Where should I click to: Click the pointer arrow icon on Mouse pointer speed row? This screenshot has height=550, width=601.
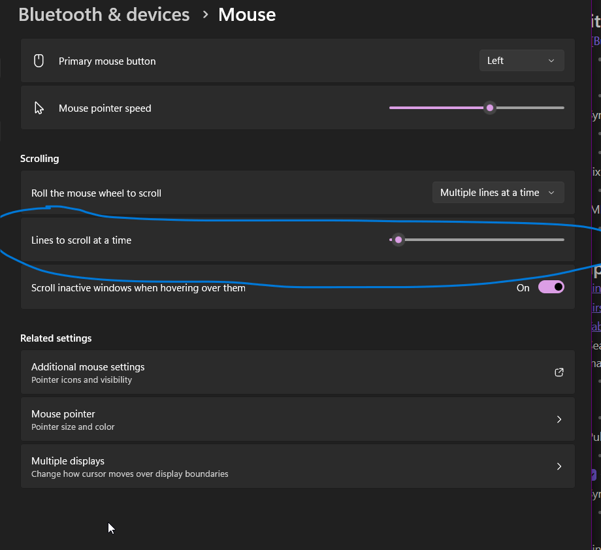point(39,107)
